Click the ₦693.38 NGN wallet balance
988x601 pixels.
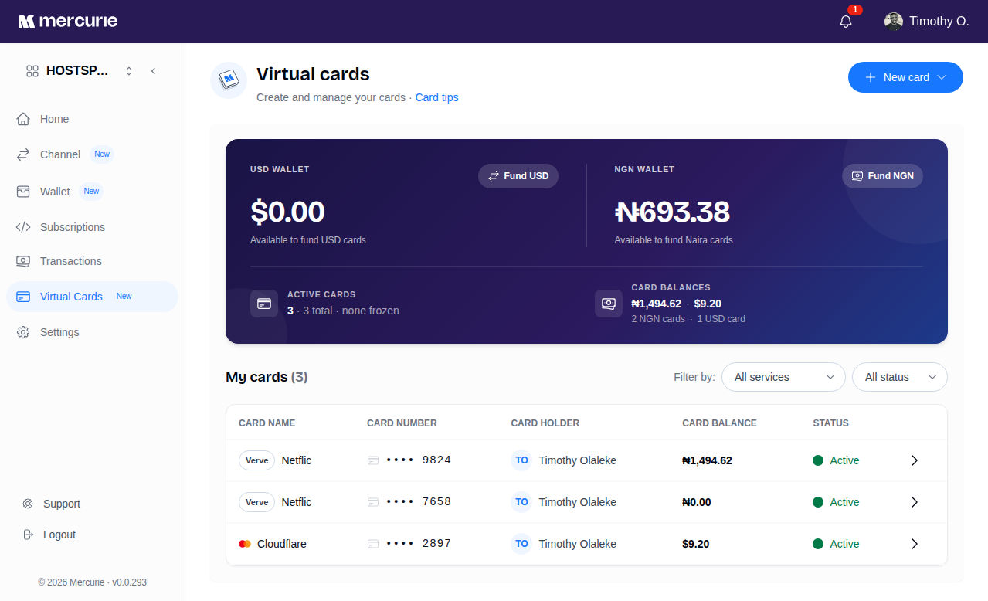(672, 212)
